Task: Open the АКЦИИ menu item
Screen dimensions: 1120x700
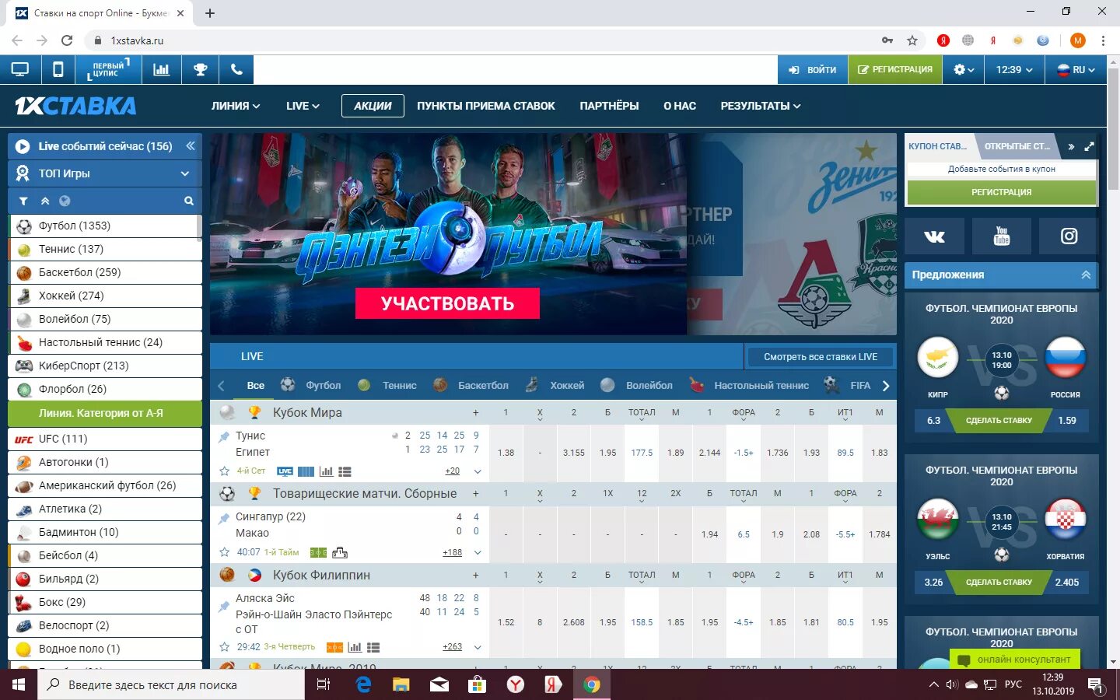Action: pyautogui.click(x=373, y=106)
